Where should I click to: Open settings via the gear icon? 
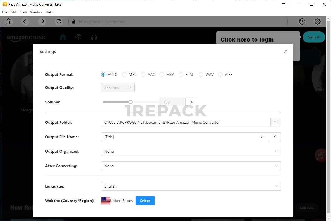[x=317, y=21]
